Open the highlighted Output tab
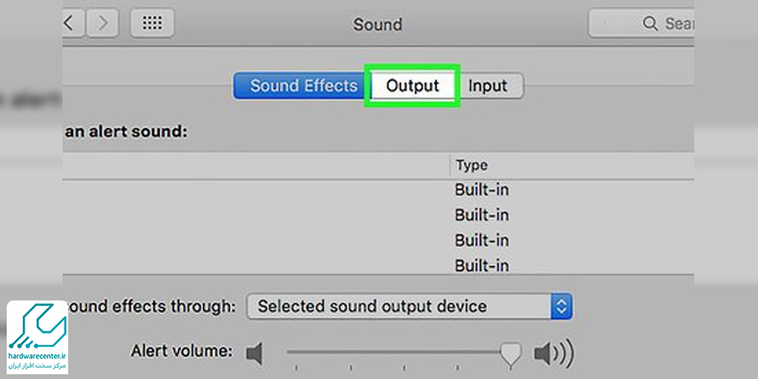Screen dimensions: 758x379 pyautogui.click(x=412, y=86)
